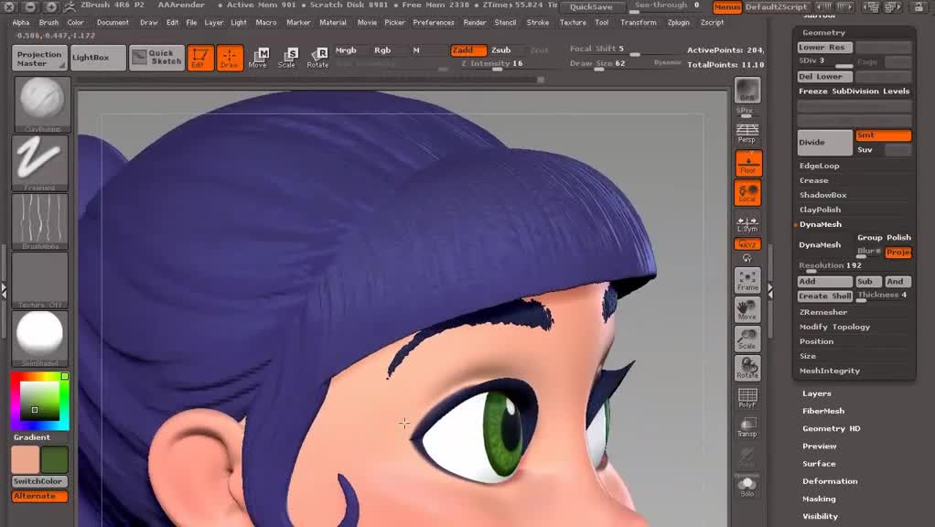Activate the Draw mode icon
The height and width of the screenshot is (527, 935).
230,58
